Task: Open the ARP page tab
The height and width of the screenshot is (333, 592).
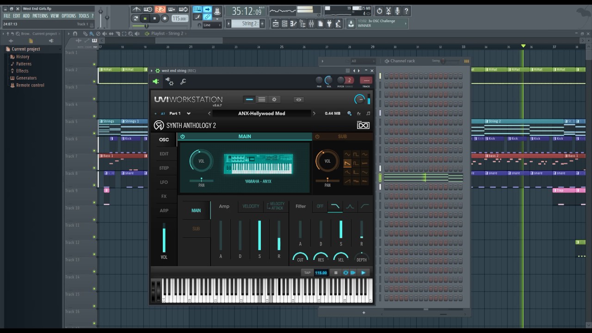Action: pos(164,210)
